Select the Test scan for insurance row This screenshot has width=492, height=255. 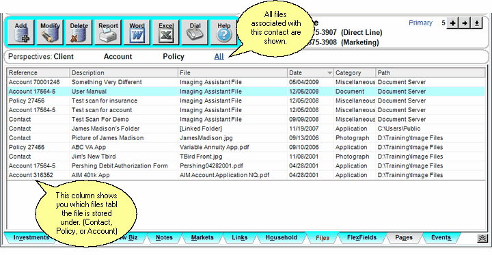[x=246, y=100]
